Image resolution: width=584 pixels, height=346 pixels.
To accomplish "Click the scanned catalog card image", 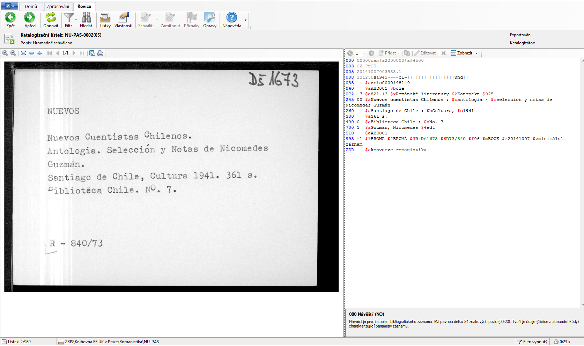I will coord(171,177).
